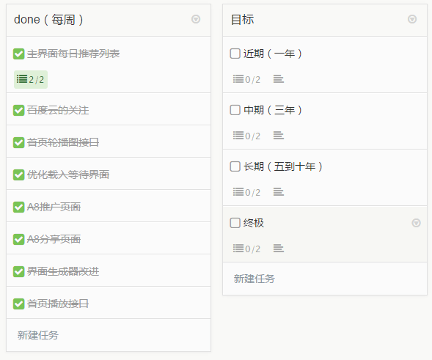Viewport: 432px width, 360px height.
Task: Open the done（每周）list dropdown menu
Action: (196, 19)
